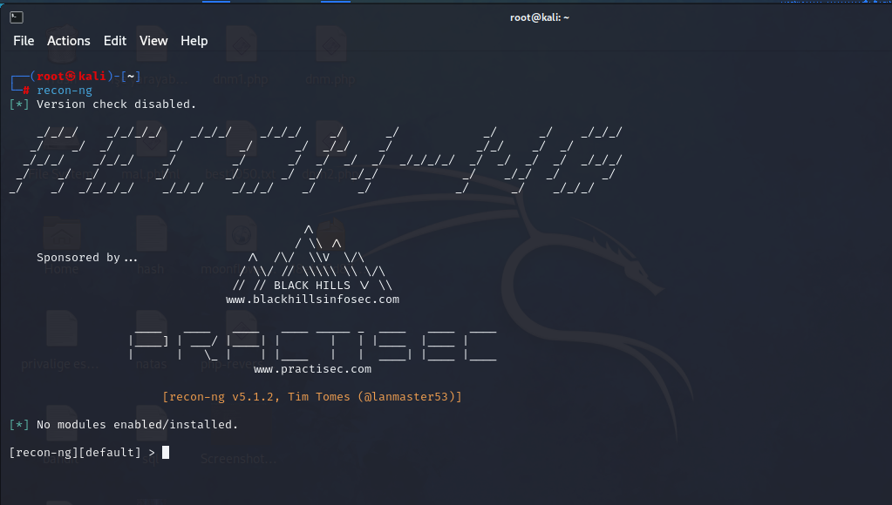Open the Actions menu
The image size is (892, 505).
click(x=68, y=40)
